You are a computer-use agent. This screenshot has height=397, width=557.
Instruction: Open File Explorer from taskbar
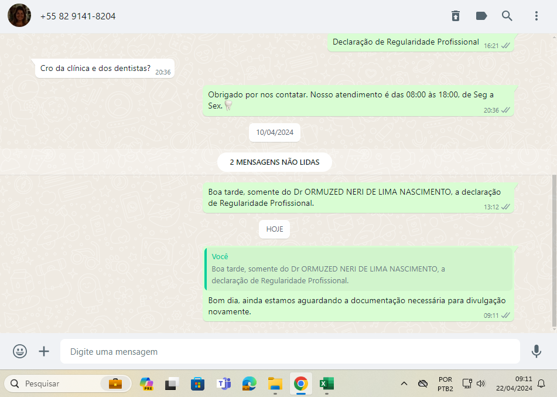point(275,384)
